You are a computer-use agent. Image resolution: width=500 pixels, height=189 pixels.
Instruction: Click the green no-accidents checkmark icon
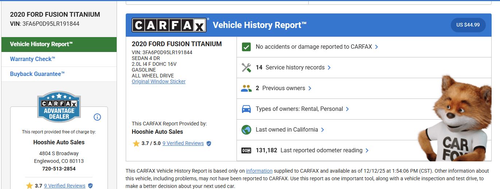[246, 47]
